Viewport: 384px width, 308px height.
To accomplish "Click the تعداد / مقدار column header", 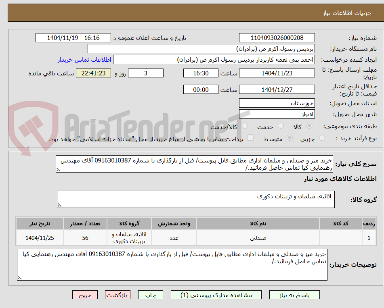I will [x=85, y=224].
